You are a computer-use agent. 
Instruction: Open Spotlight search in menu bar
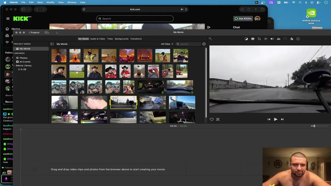300,2
